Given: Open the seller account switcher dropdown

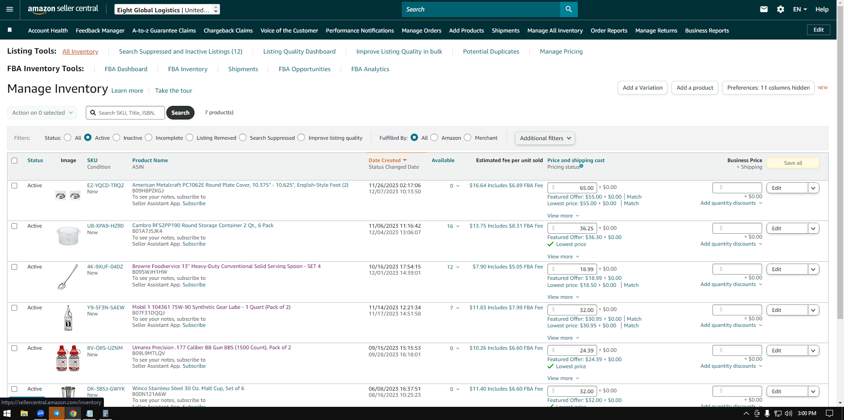Looking at the screenshot, I should click(x=167, y=9).
